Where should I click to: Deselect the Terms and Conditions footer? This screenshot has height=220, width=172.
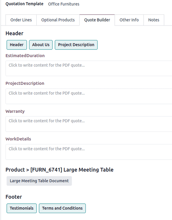point(62,208)
